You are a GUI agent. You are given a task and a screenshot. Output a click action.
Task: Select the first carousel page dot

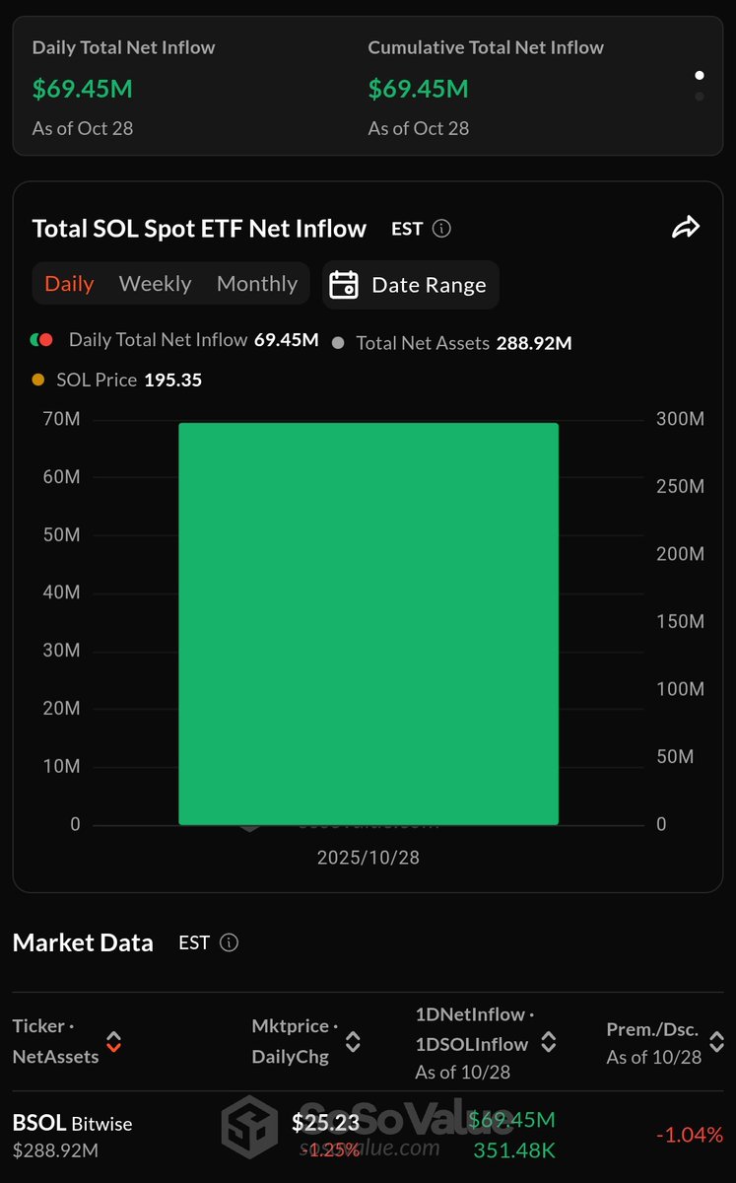(700, 75)
